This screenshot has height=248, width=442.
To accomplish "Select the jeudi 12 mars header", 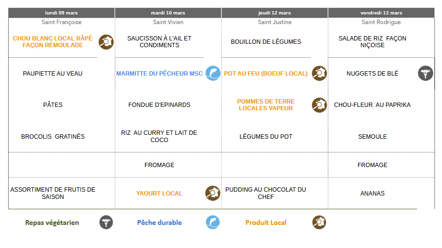I will 275,13.
